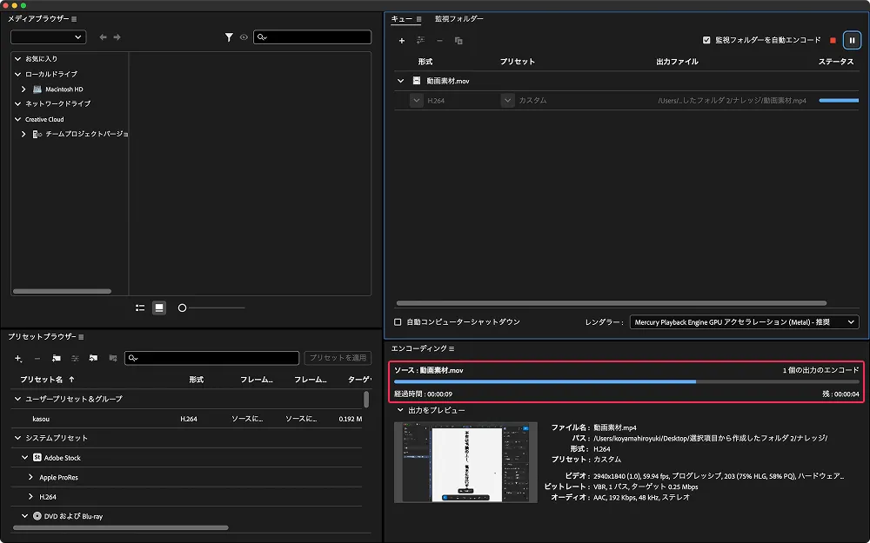Select the kasou user preset row
The image size is (870, 543).
[186, 419]
